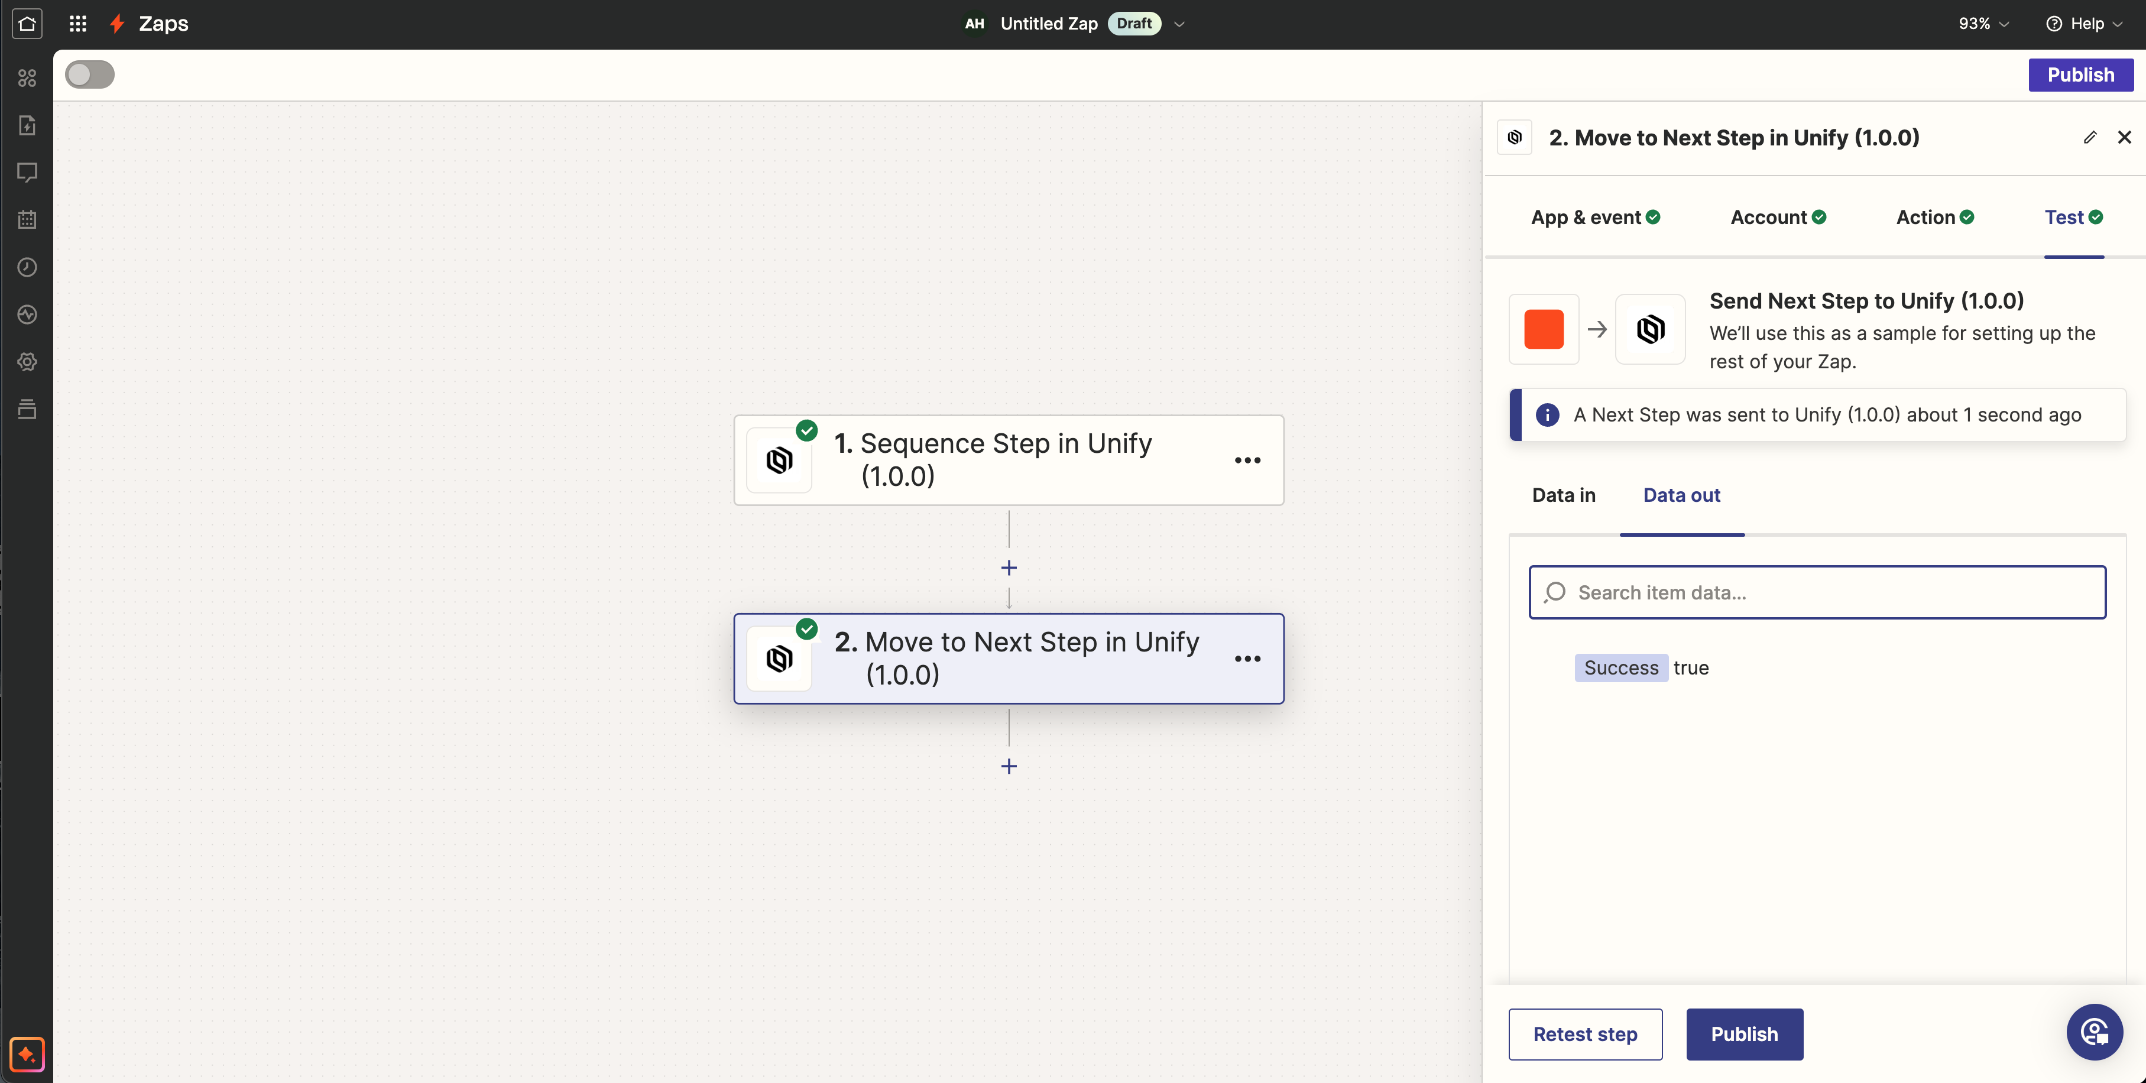Click the Search item data field
The height and width of the screenshot is (1083, 2146).
pos(1817,592)
